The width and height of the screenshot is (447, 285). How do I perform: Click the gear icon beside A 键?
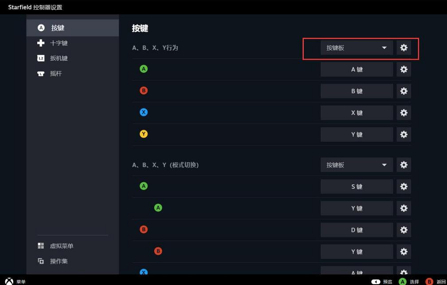pyautogui.click(x=404, y=70)
